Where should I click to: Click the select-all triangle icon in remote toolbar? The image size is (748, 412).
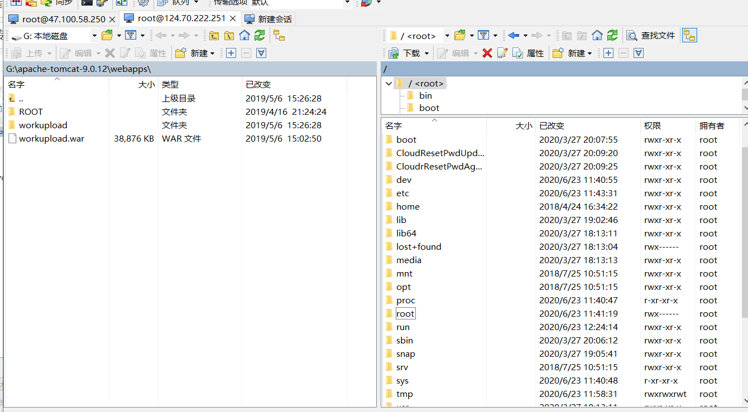[x=639, y=53]
